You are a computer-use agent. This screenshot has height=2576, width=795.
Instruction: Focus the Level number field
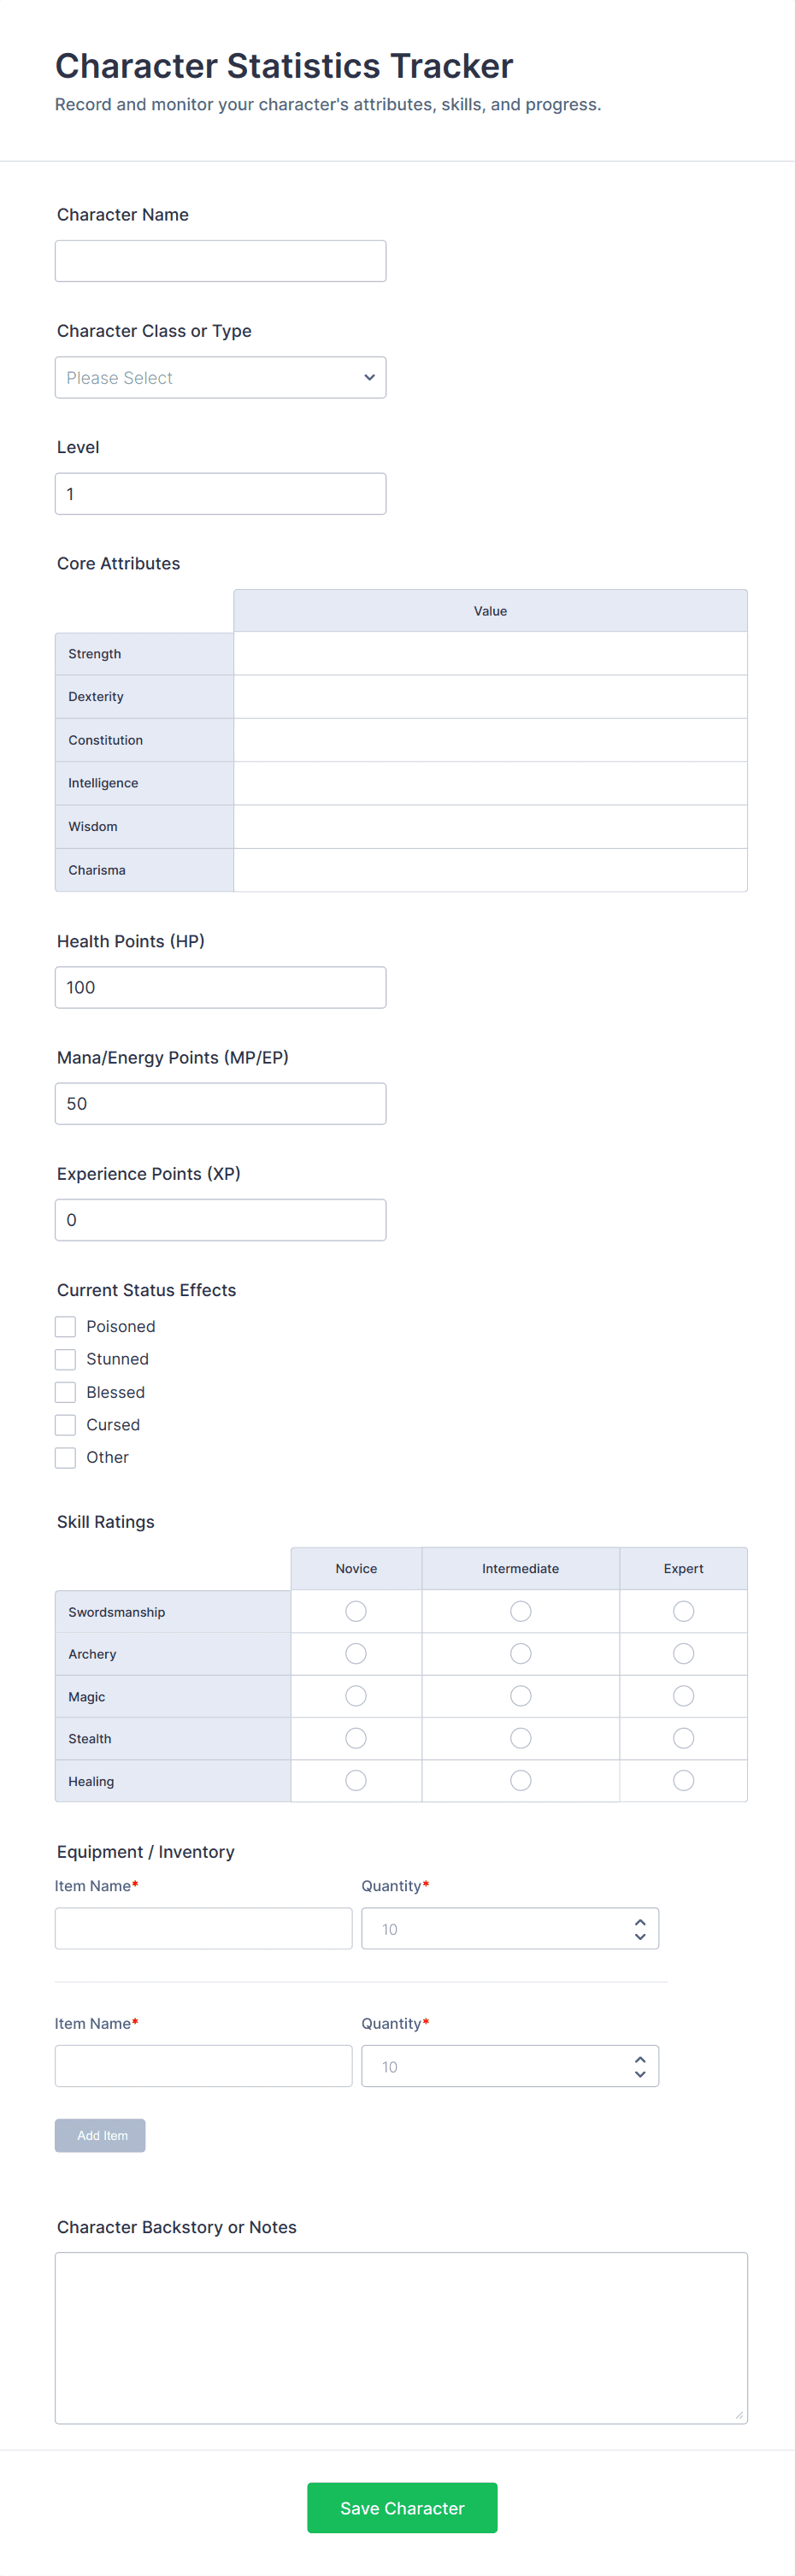click(220, 494)
